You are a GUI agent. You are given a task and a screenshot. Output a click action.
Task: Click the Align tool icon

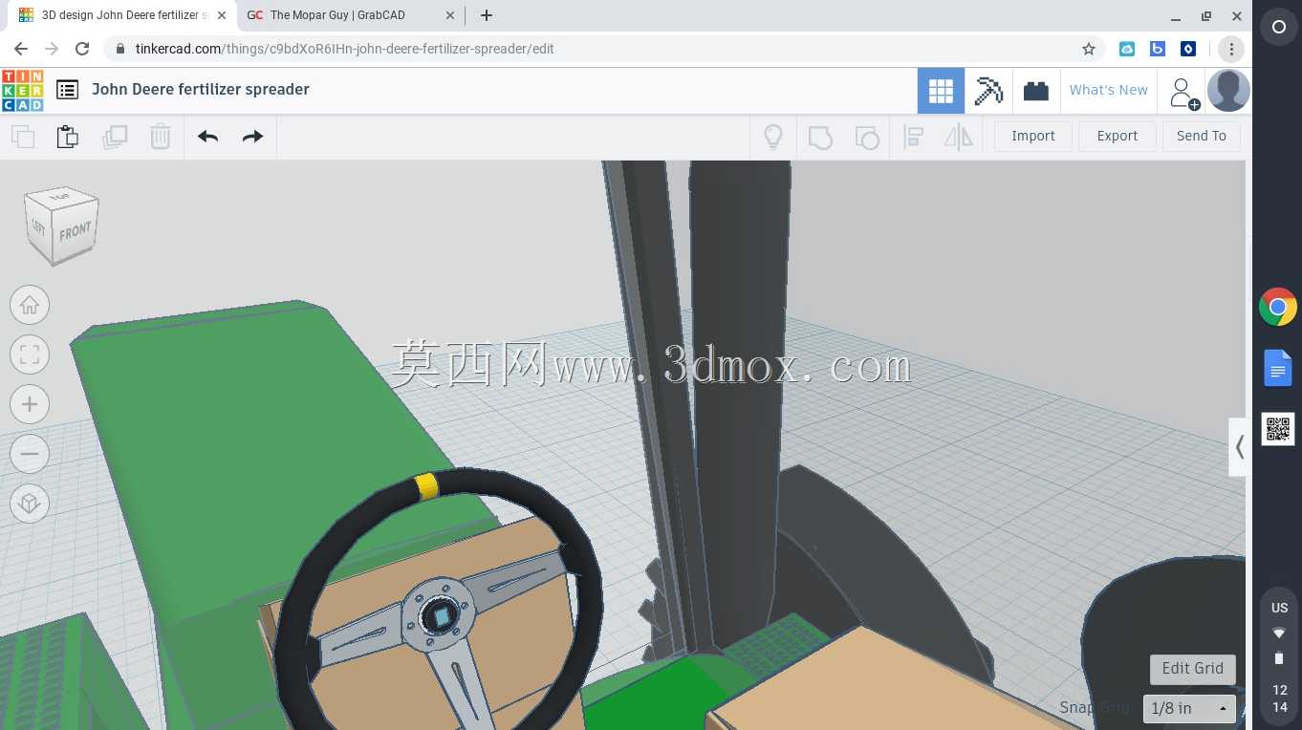click(913, 137)
